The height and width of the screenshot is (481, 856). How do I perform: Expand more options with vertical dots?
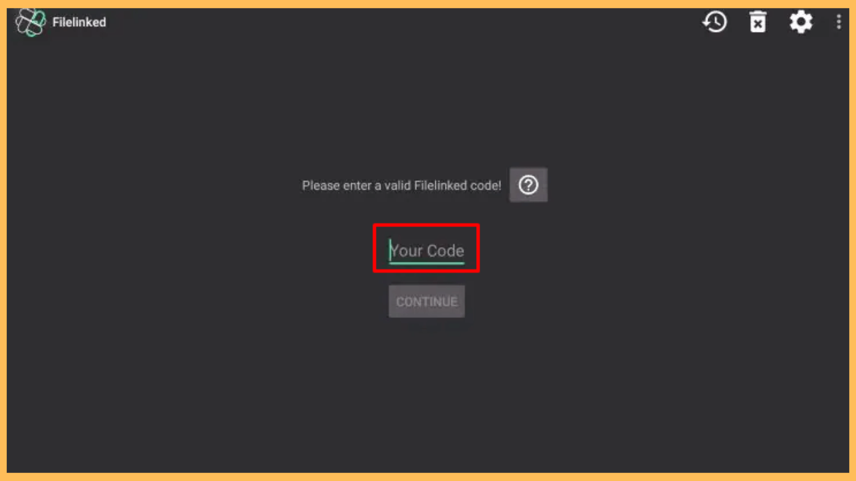point(839,22)
